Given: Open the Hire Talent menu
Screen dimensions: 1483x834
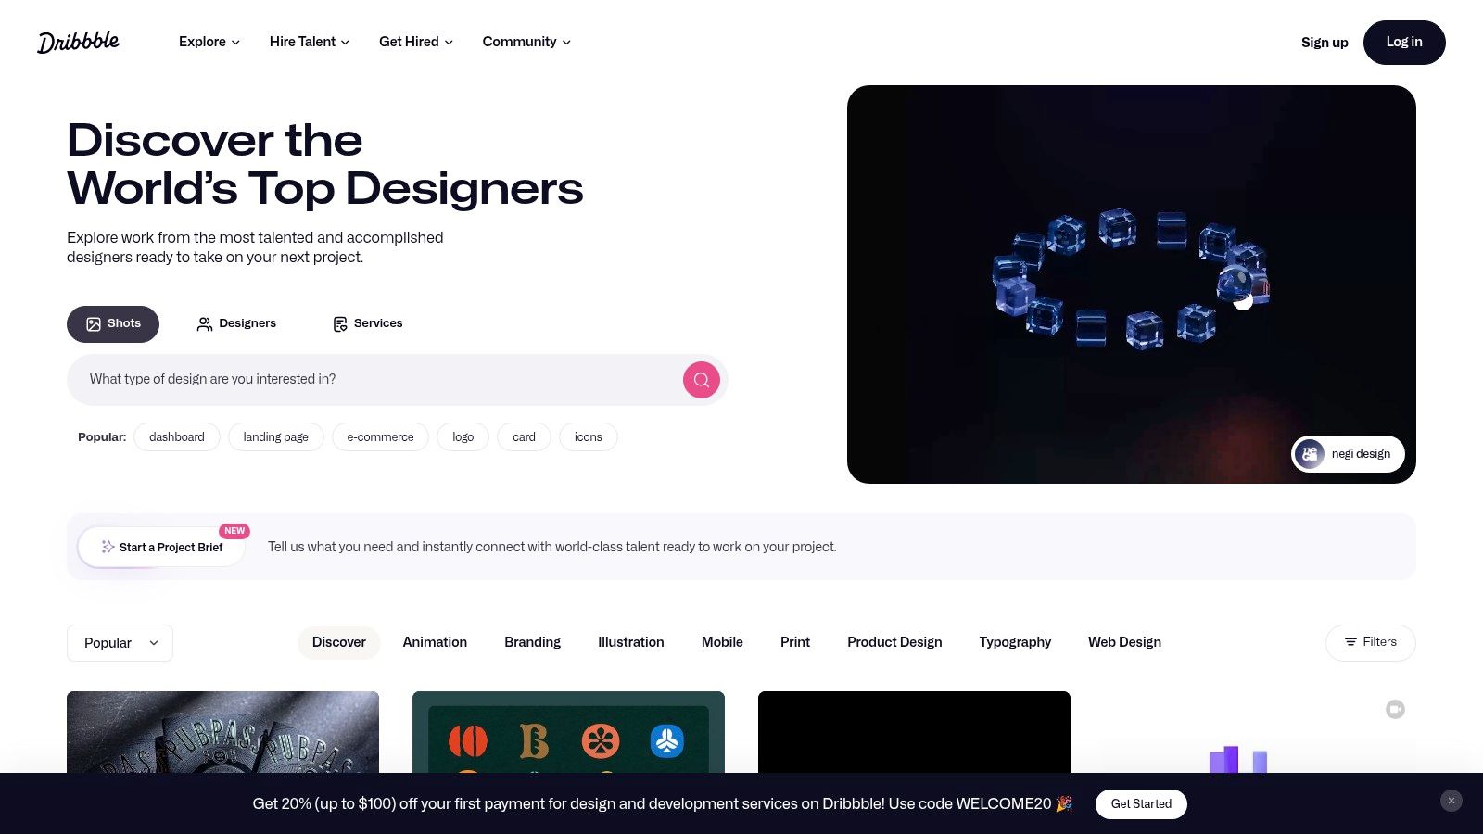Looking at the screenshot, I should (309, 42).
